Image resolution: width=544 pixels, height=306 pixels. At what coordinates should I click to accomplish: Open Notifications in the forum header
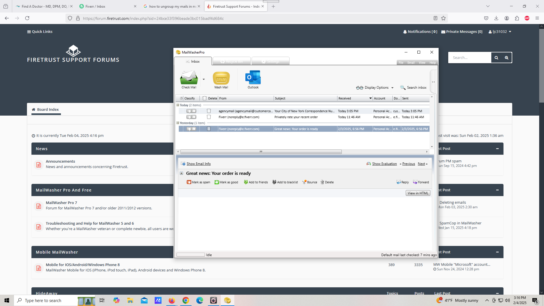point(420,31)
